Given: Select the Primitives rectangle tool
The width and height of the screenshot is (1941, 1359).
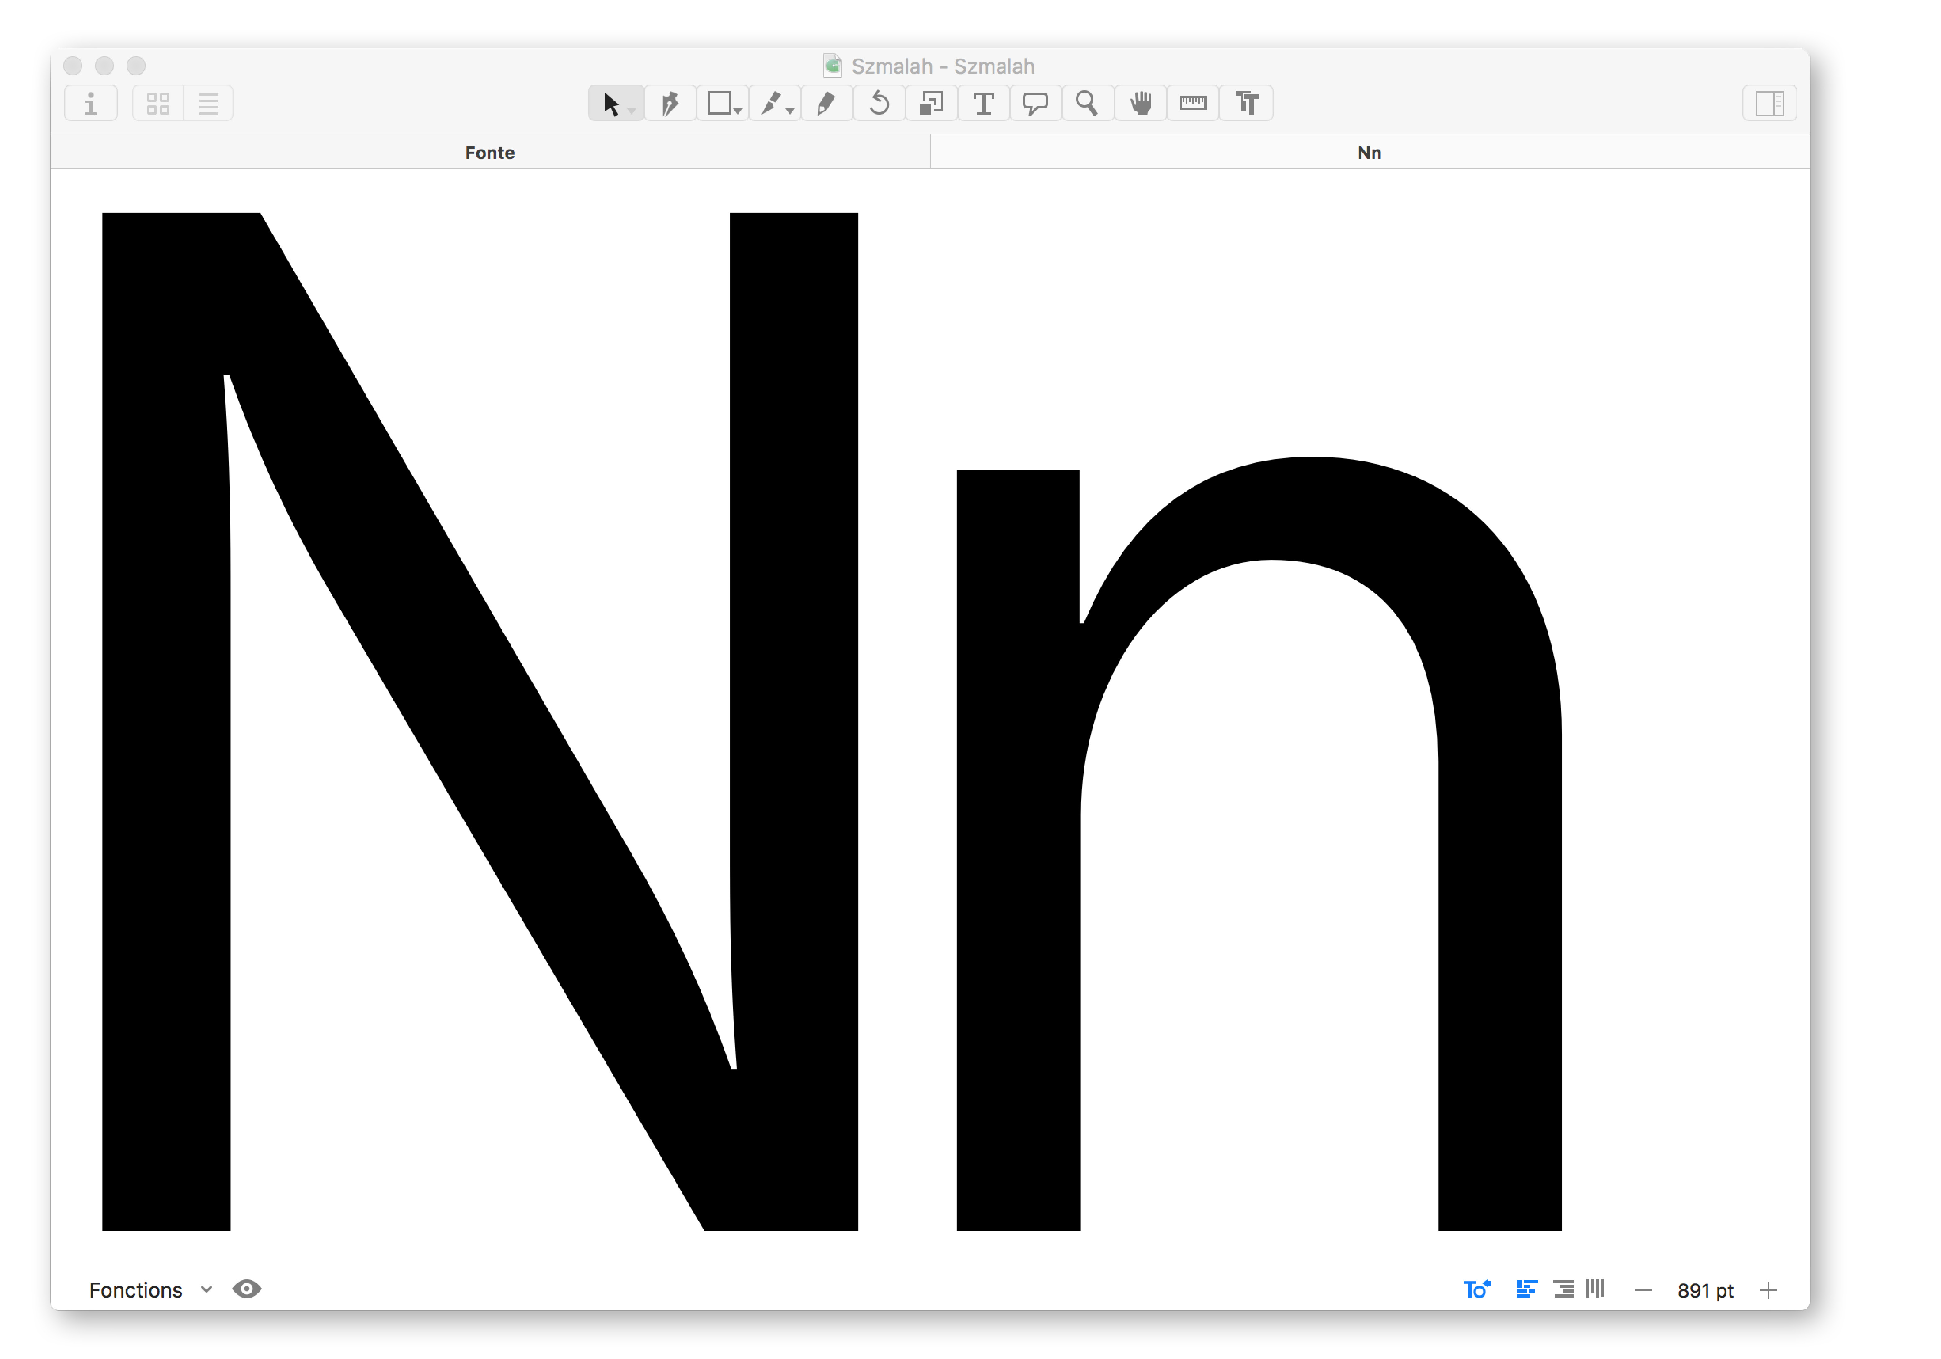Looking at the screenshot, I should tap(723, 103).
